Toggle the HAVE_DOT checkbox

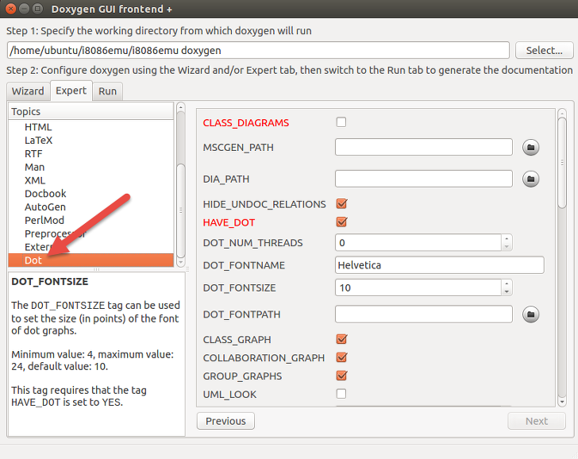point(341,222)
